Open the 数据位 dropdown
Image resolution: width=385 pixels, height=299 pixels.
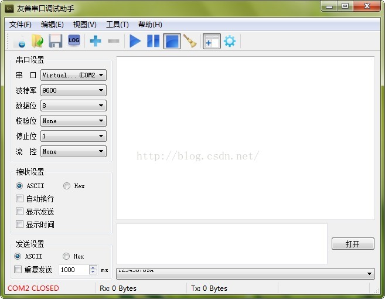pyautogui.click(x=73, y=106)
